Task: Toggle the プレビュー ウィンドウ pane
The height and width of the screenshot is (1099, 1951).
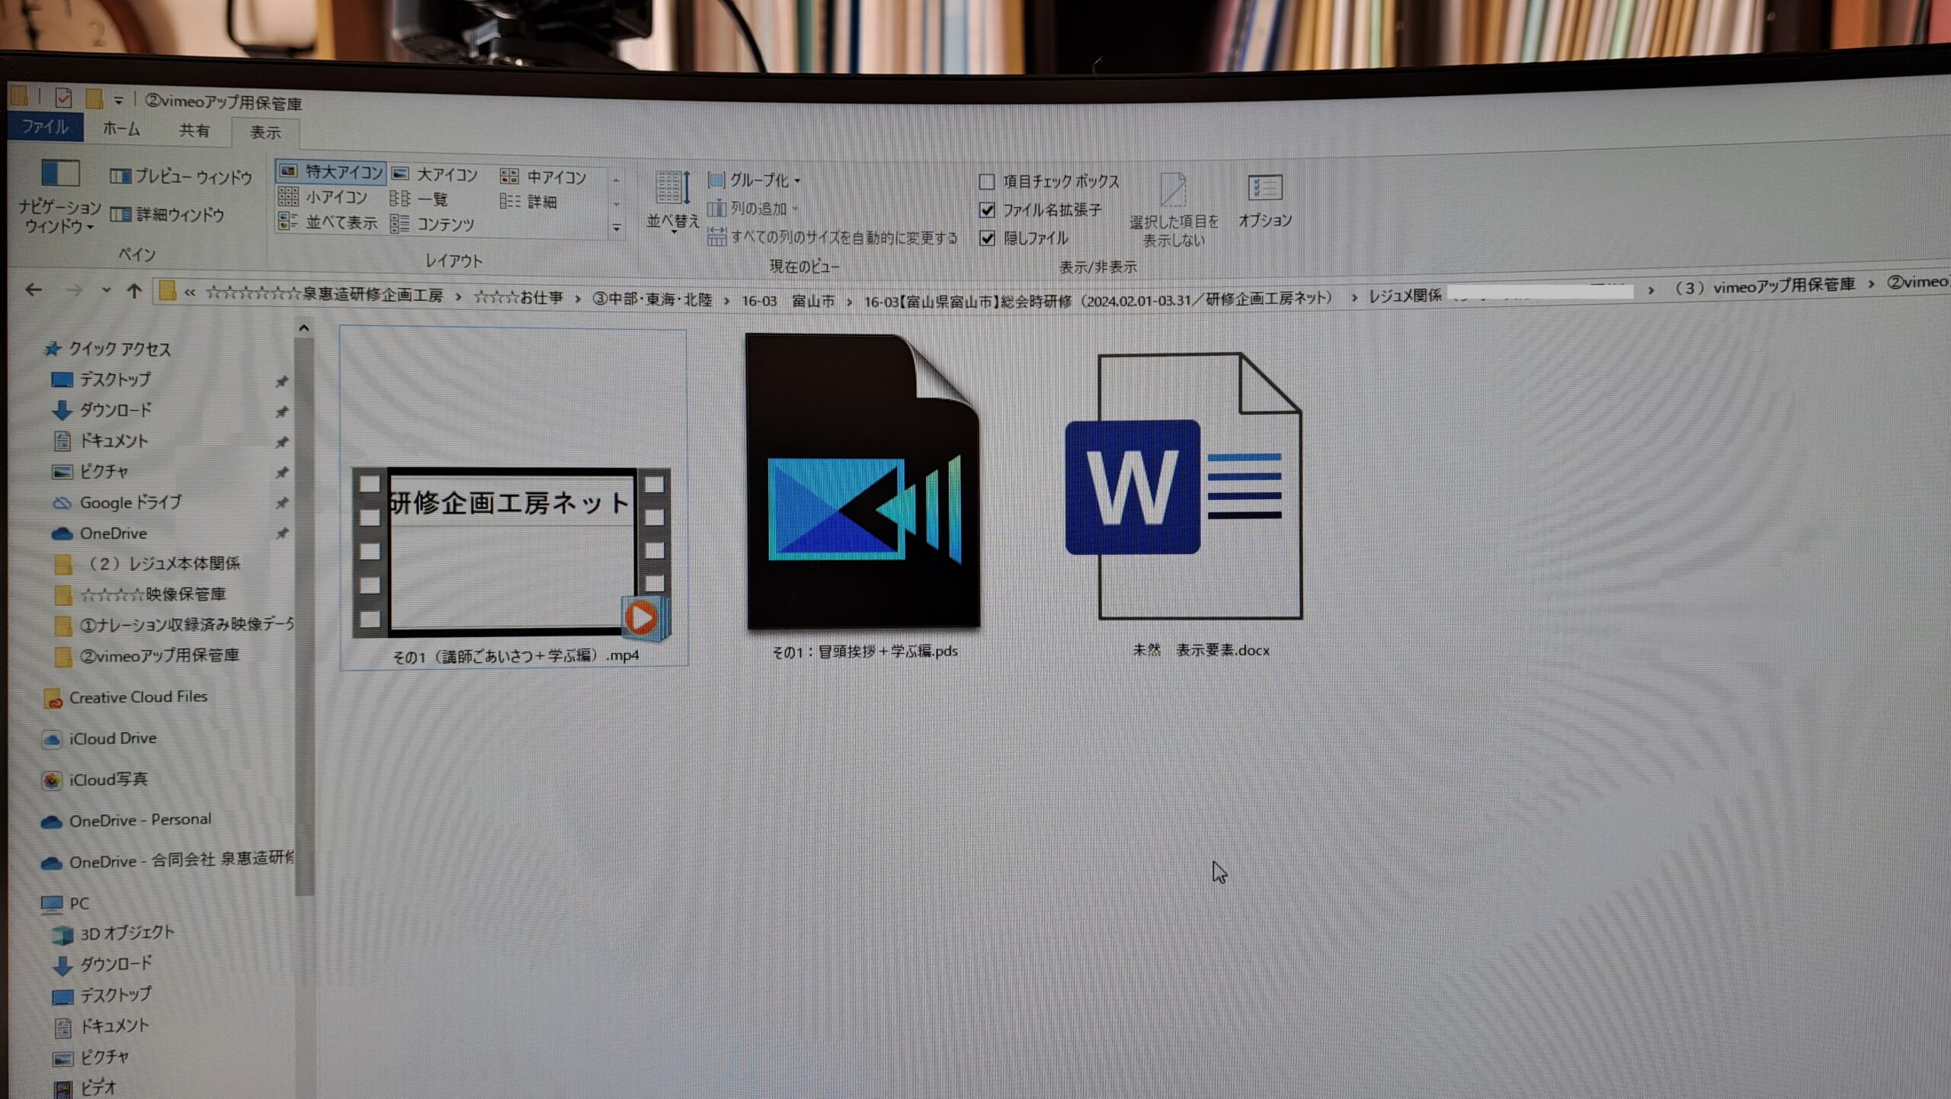Action: tap(181, 177)
